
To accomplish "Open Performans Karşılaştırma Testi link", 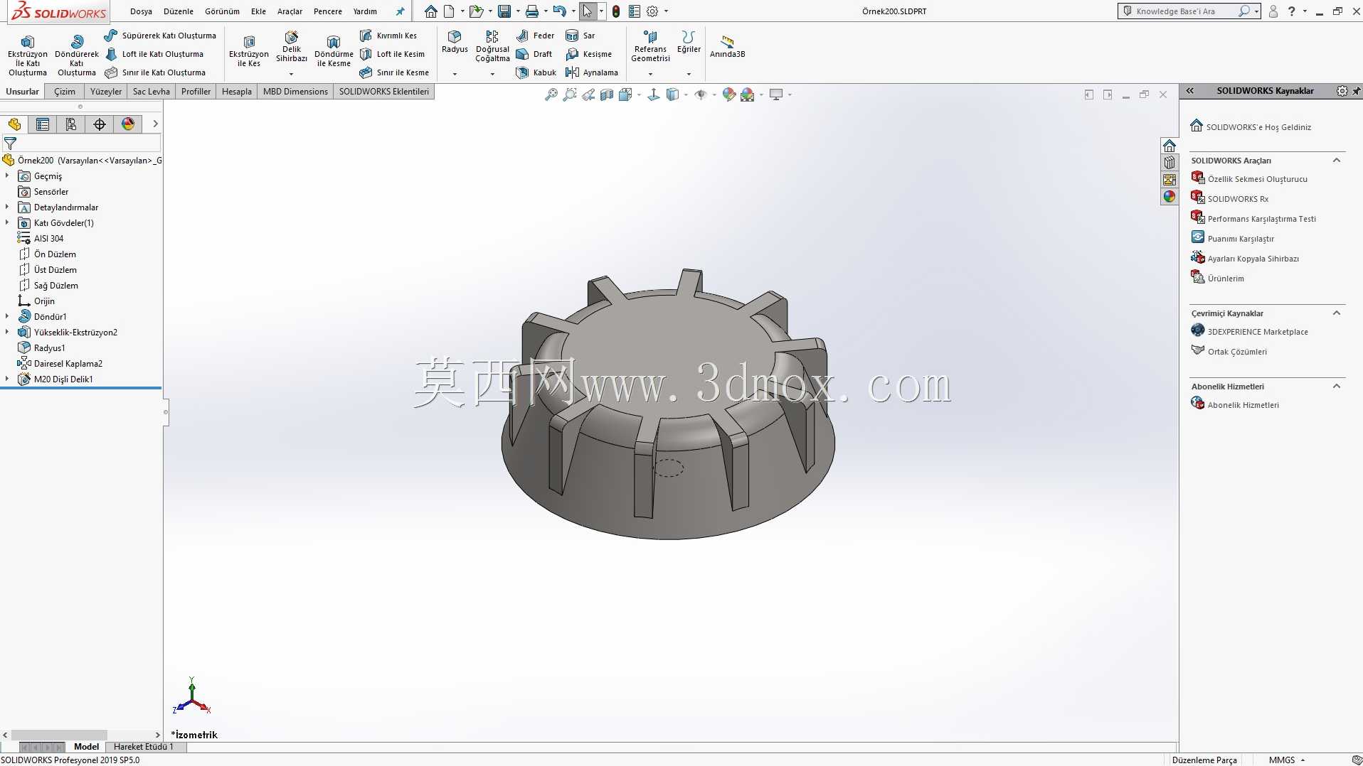I will [x=1261, y=219].
